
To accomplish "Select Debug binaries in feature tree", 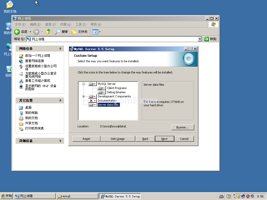I will coord(116,92).
